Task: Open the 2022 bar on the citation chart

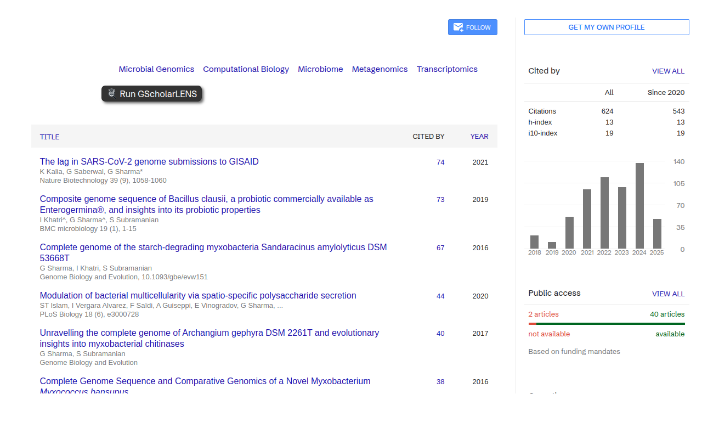Action: click(x=604, y=211)
